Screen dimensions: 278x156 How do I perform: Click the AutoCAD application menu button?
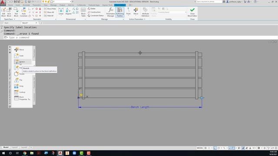coord(3,3)
